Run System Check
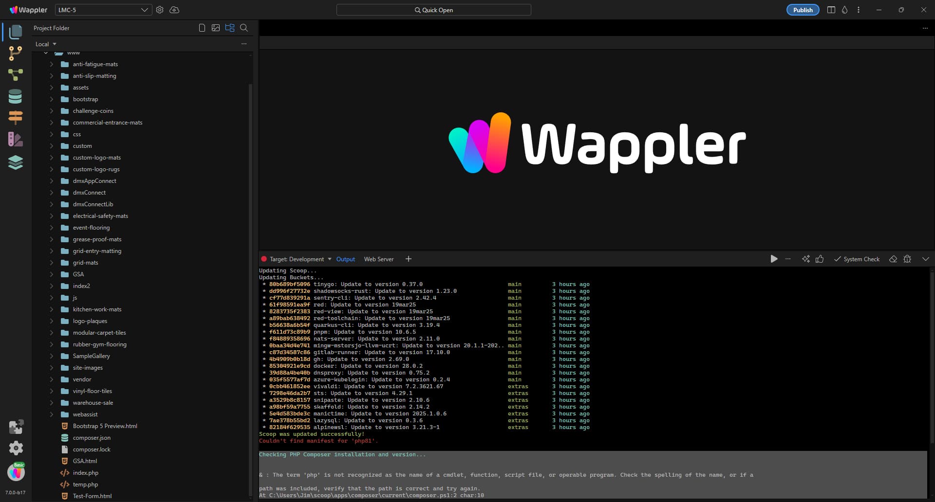This screenshot has width=935, height=502. tap(857, 259)
